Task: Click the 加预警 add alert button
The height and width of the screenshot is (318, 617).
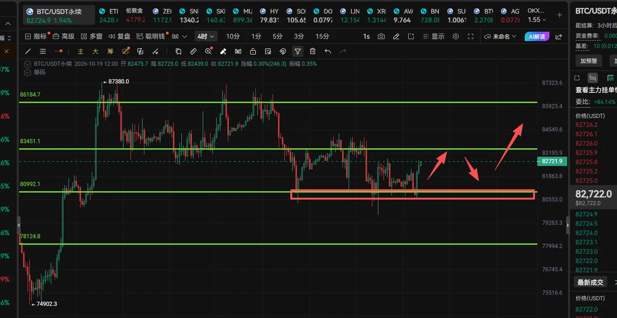Action: point(588,61)
